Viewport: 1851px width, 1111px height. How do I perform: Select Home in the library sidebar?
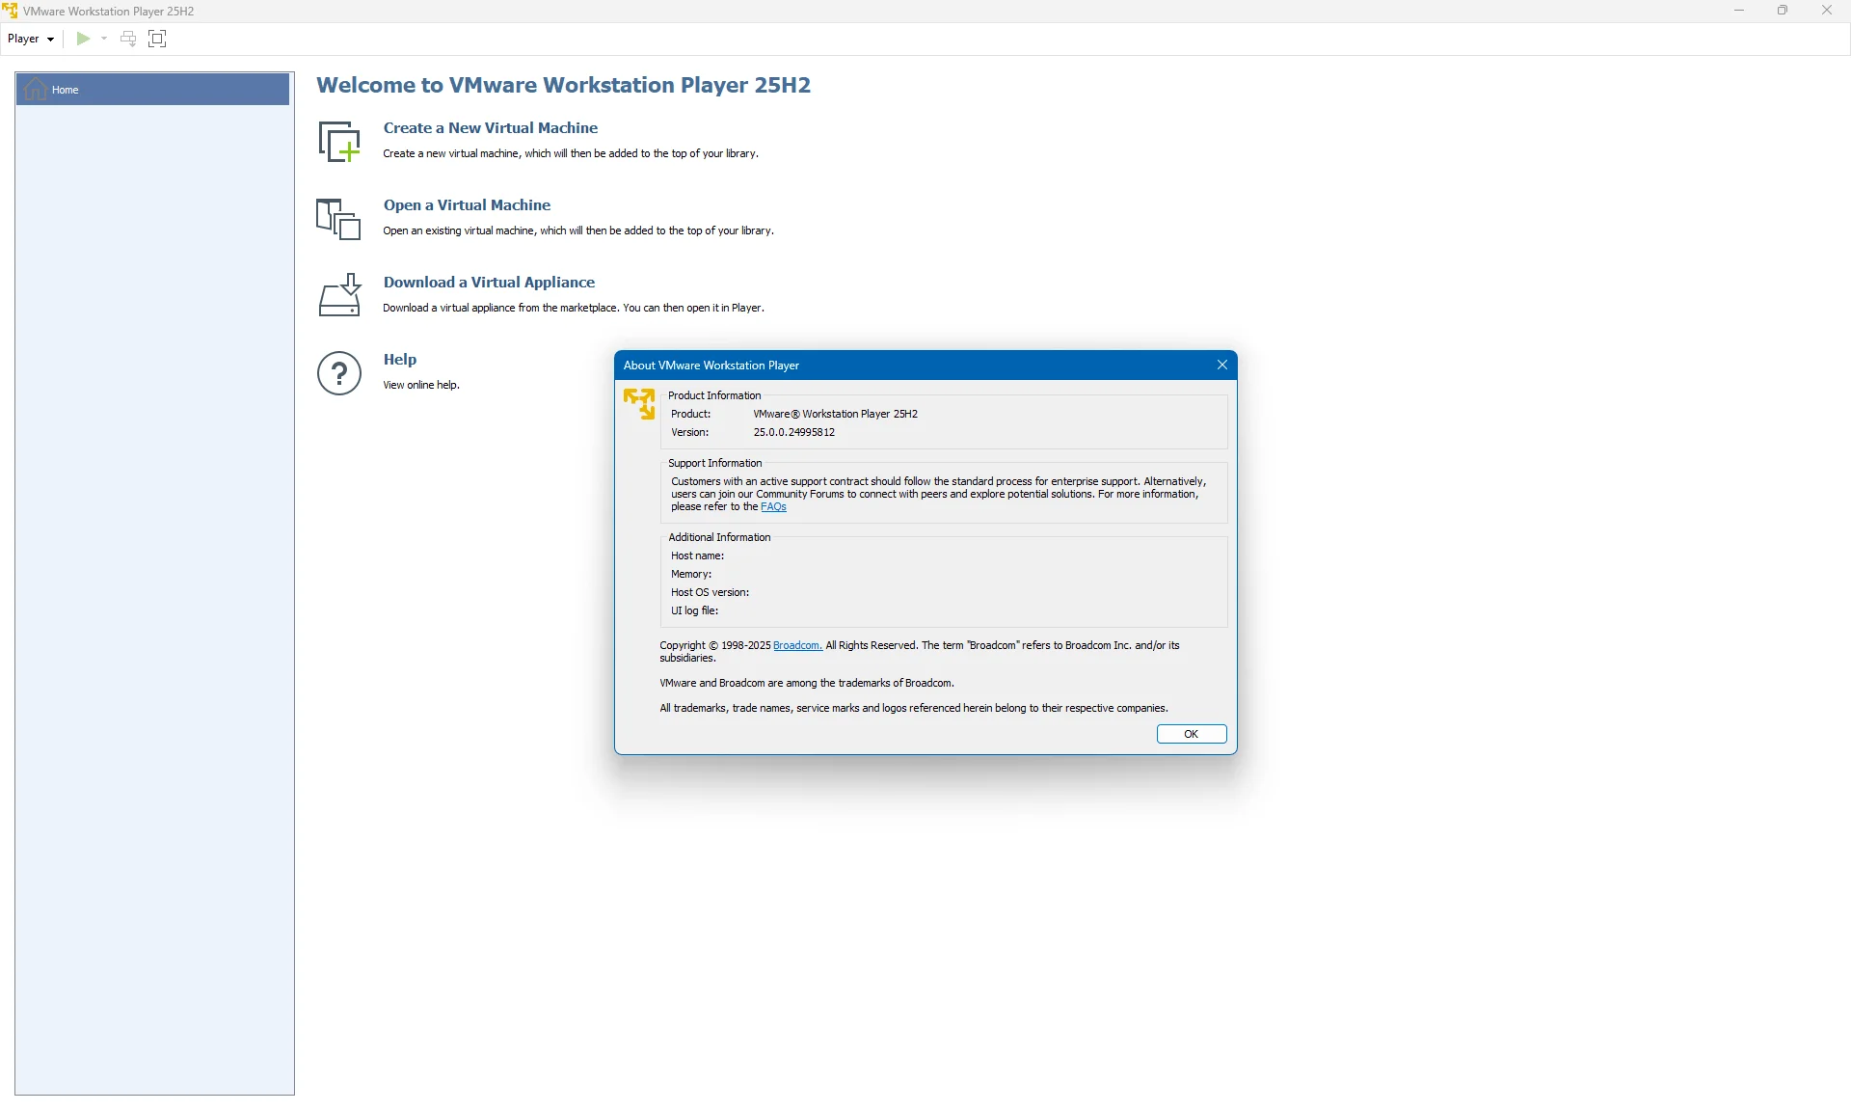[152, 90]
